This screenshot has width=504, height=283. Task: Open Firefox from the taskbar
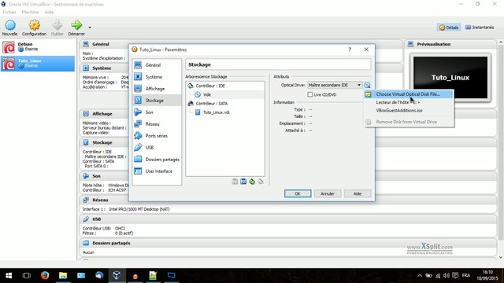(x=45, y=276)
